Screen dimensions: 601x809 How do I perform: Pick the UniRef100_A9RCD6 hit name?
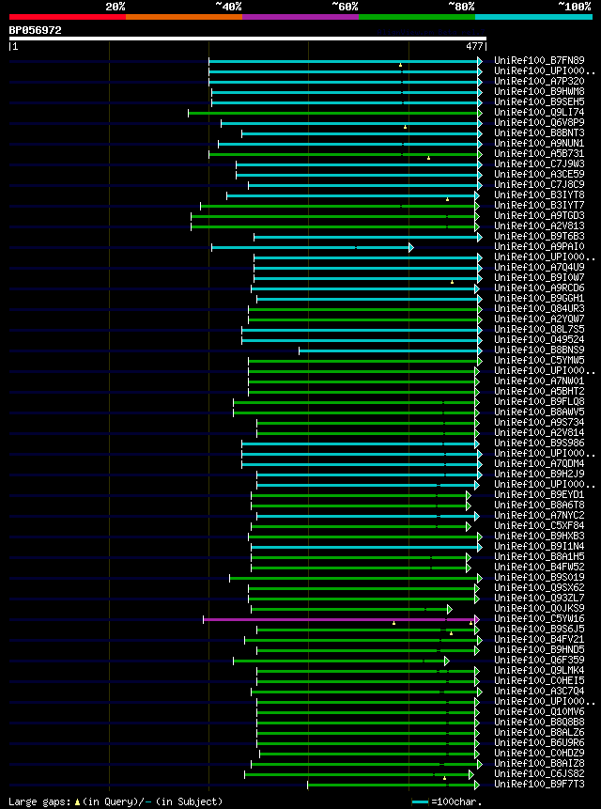click(x=539, y=288)
